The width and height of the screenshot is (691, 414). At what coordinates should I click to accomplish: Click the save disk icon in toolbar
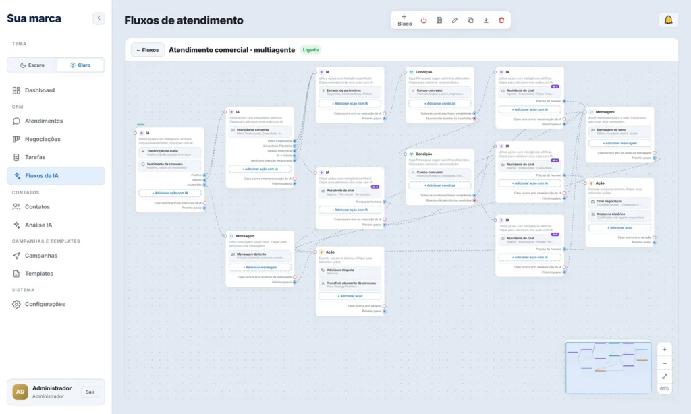pyautogui.click(x=439, y=20)
